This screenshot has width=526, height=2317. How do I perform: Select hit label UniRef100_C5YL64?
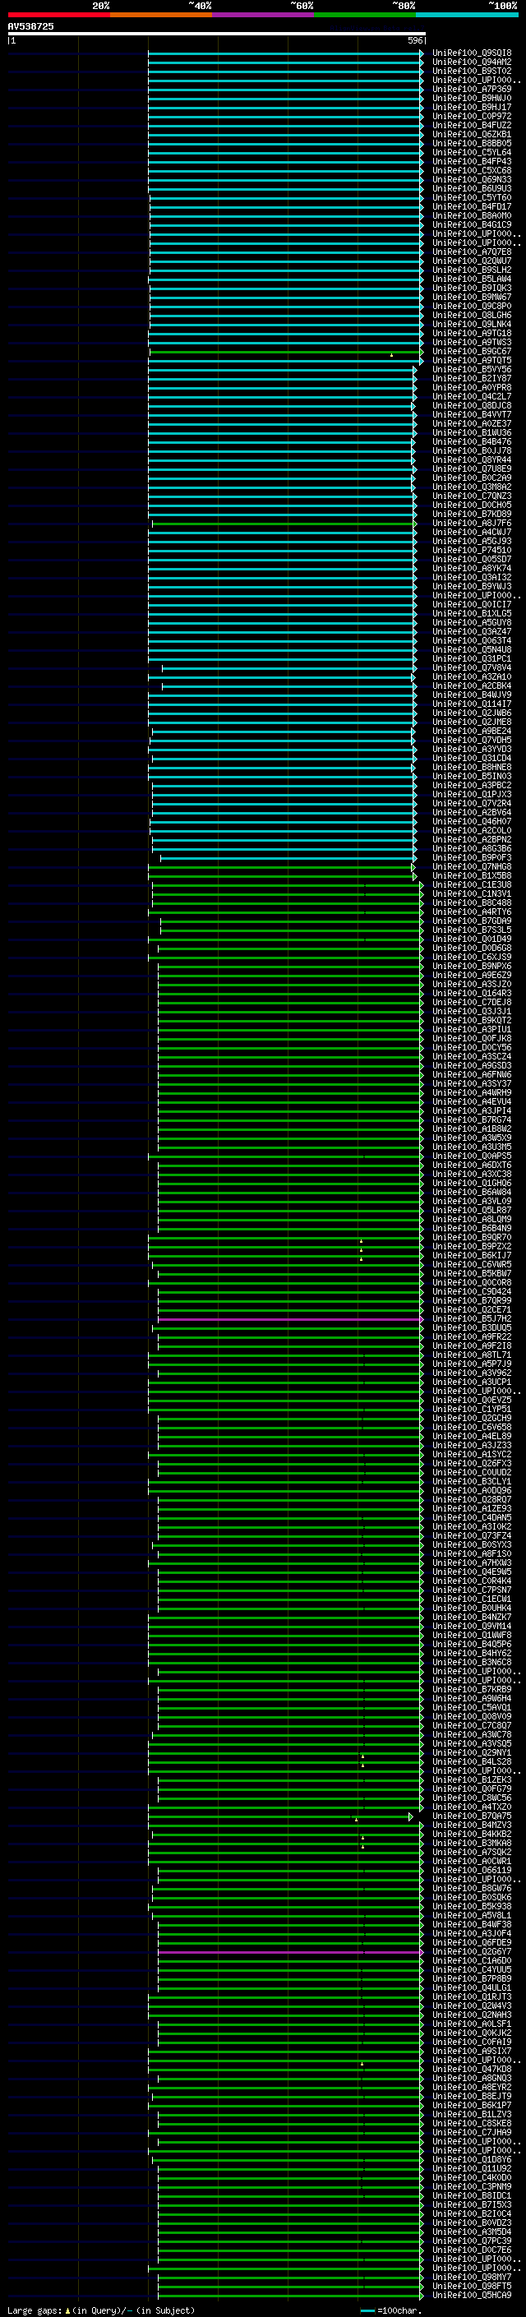(x=472, y=152)
